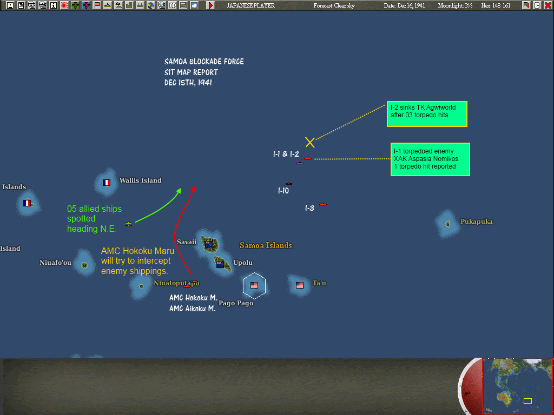Click the save game disk icon
The width and height of the screenshot is (554, 415).
coord(10,5)
